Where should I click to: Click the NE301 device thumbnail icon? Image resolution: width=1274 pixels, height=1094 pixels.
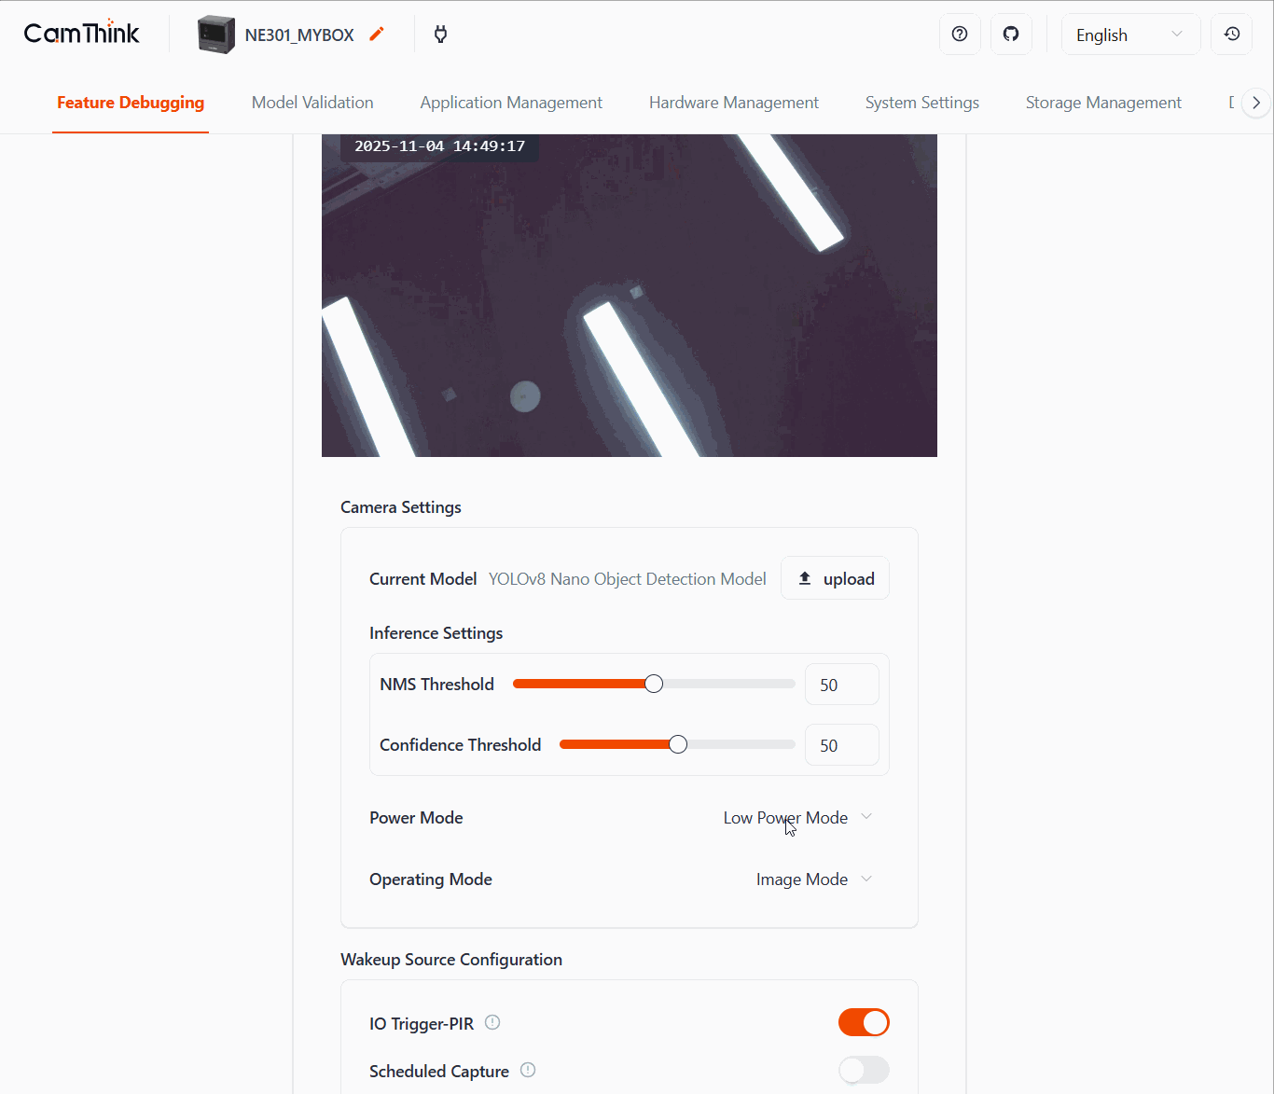click(x=216, y=35)
